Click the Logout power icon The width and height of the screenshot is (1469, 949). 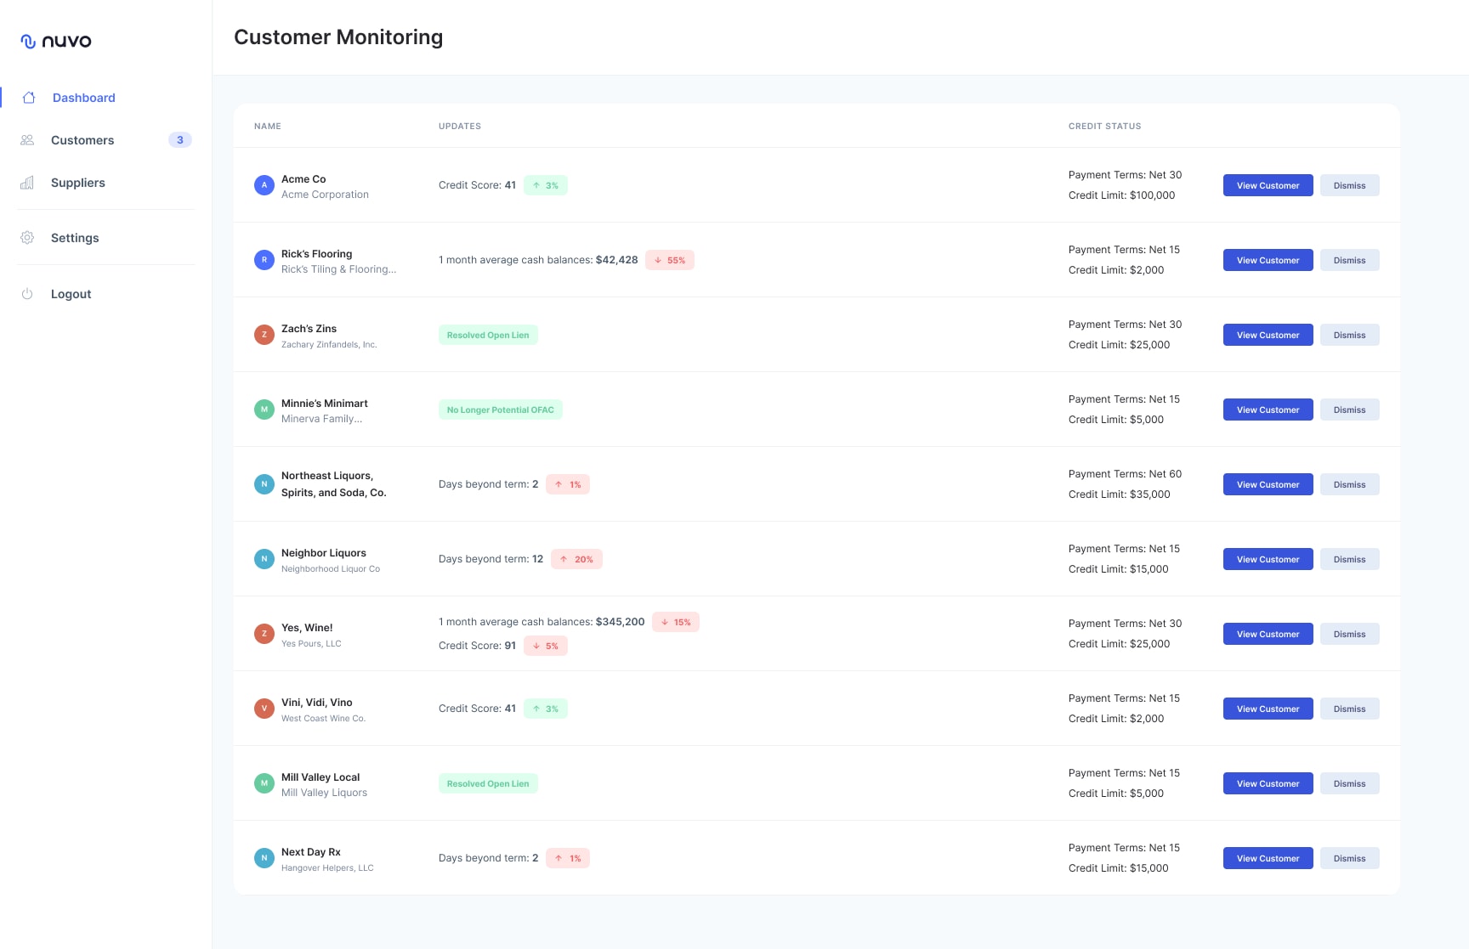click(x=27, y=294)
